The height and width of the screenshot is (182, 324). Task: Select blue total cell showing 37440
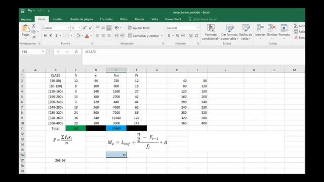pos(116,128)
